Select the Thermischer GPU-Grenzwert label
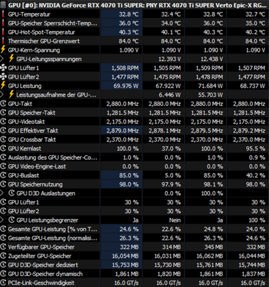The width and height of the screenshot is (269, 287). [x=44, y=41]
